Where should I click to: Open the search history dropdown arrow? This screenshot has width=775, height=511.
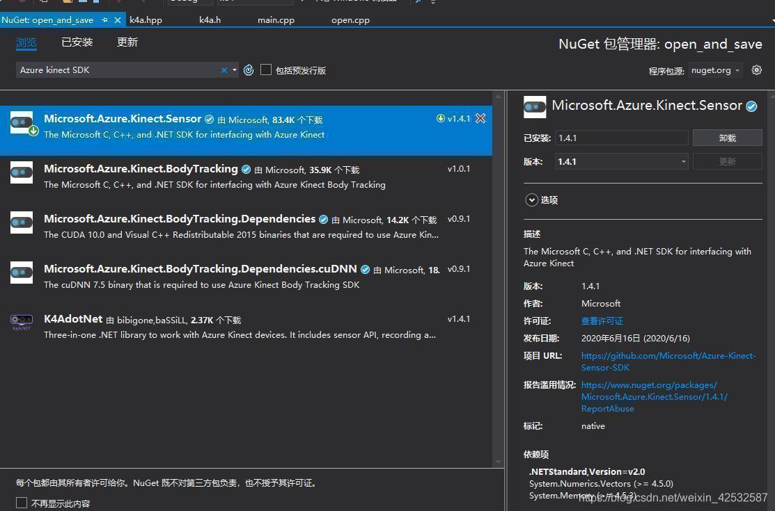[x=235, y=70]
